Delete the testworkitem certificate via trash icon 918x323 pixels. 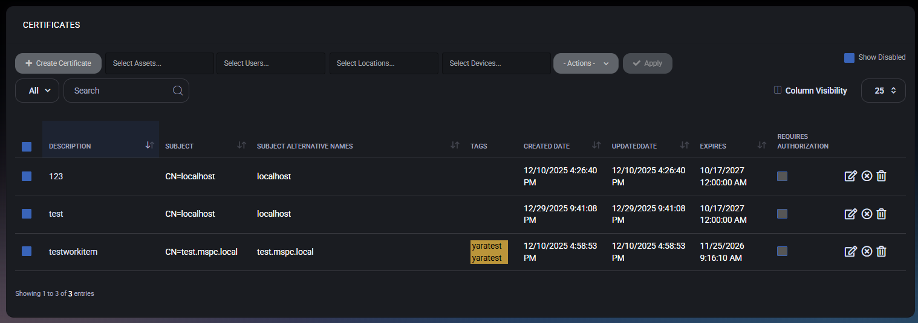pyautogui.click(x=882, y=251)
